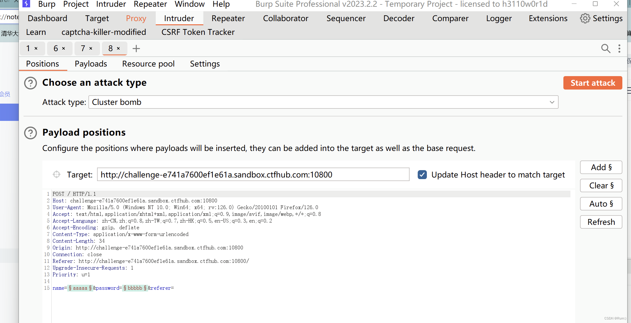Click the Origin header line
This screenshot has height=323, width=631.
[148, 248]
